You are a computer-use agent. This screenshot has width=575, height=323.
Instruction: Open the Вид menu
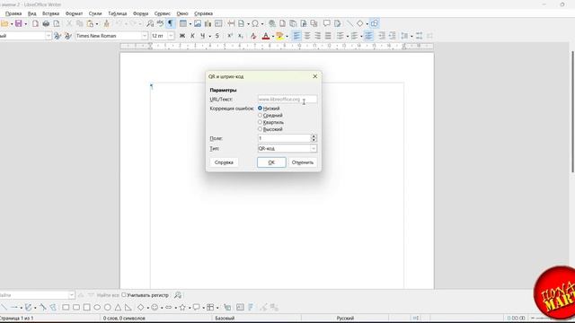pos(32,13)
